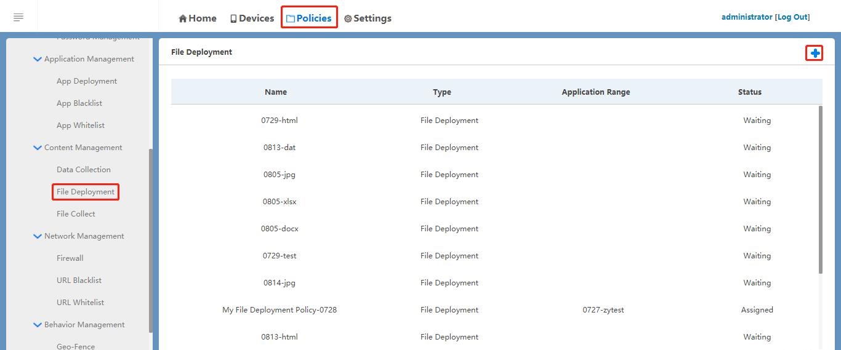Image resolution: width=841 pixels, height=350 pixels.
Task: Collapse the Application Management section
Action: click(38, 59)
